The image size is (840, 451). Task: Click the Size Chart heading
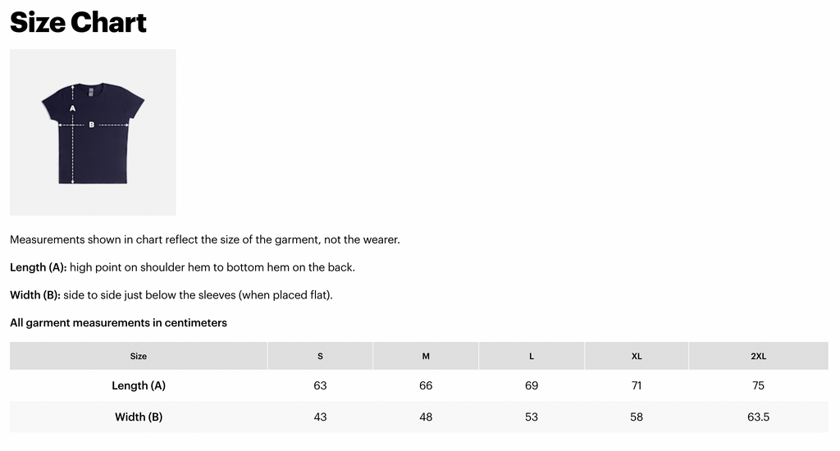pos(78,22)
